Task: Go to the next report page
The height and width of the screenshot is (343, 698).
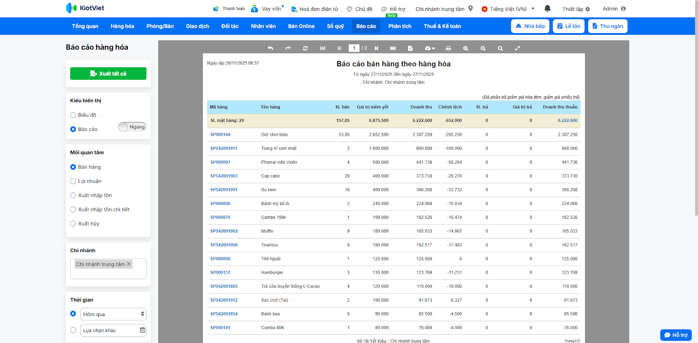Action: point(376,48)
